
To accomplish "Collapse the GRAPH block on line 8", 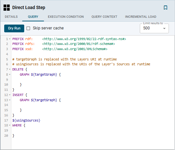I will click(x=10, y=74).
